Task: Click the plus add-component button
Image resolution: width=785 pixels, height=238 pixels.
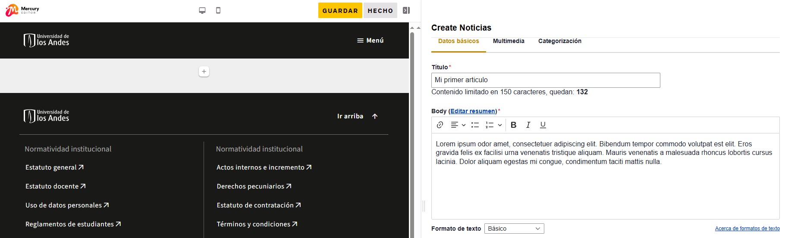Action: tap(204, 71)
